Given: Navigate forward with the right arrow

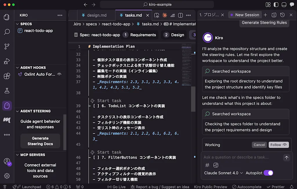Looking at the screenshot, I should click(93, 5).
